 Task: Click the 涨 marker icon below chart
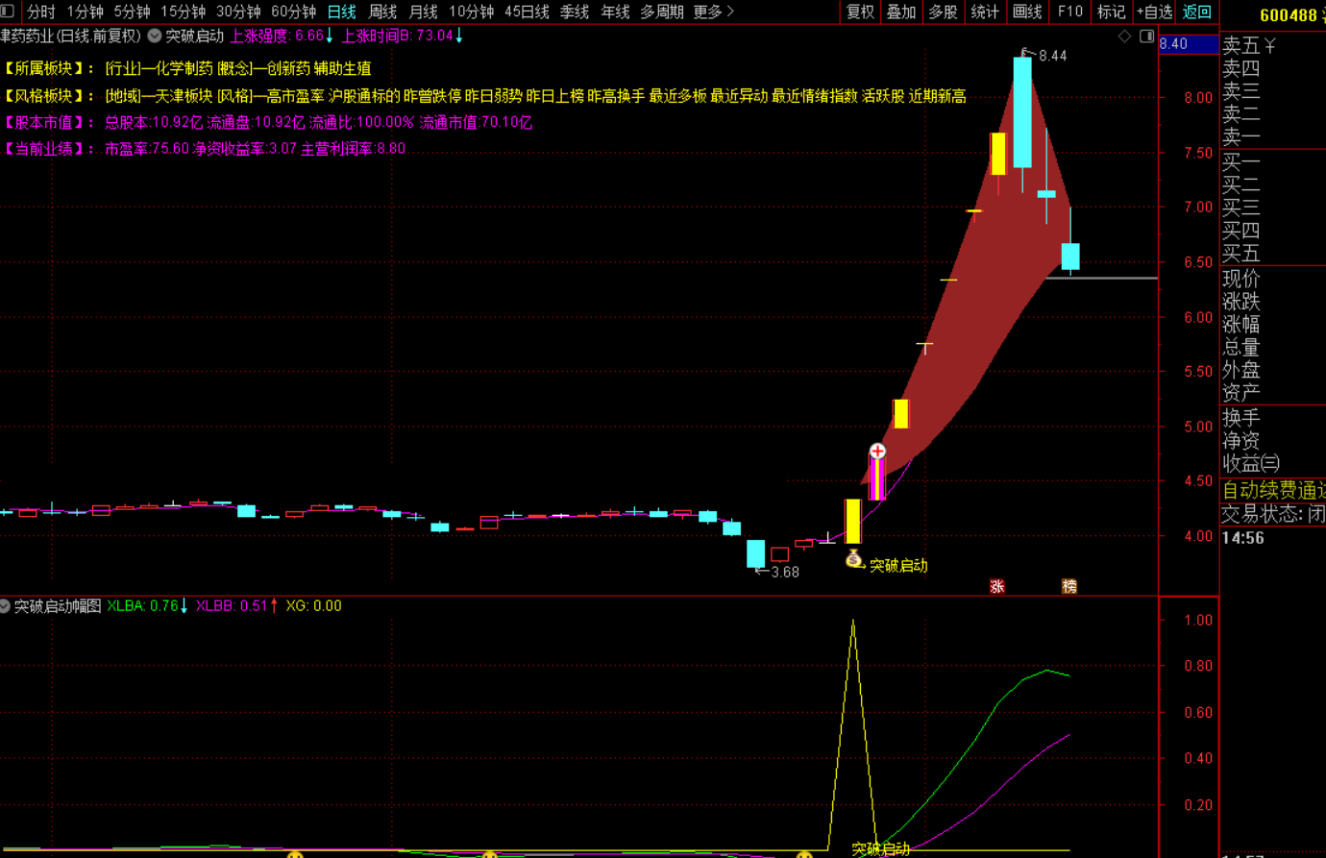point(996,586)
